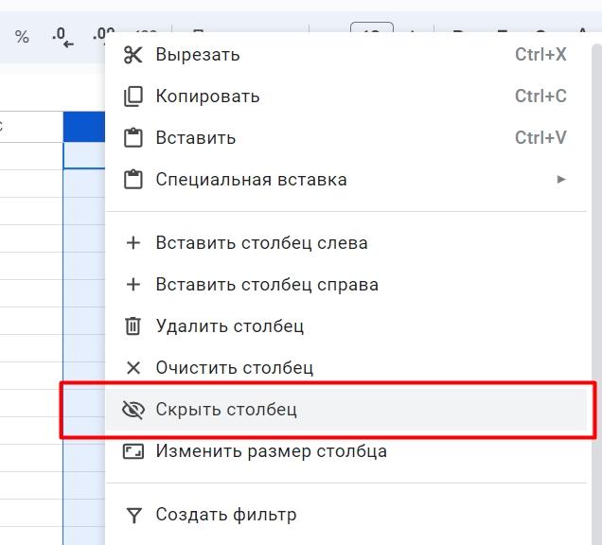The width and height of the screenshot is (602, 545).
Task: Select Скрыть столбец from the context menu
Action: pos(227,410)
